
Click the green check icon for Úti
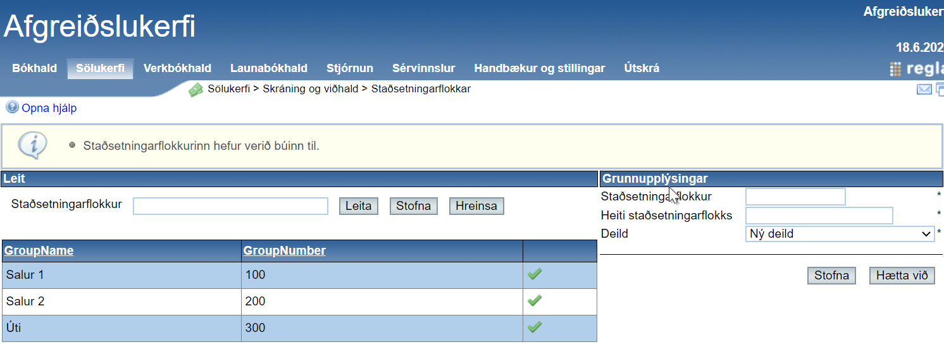click(x=535, y=327)
